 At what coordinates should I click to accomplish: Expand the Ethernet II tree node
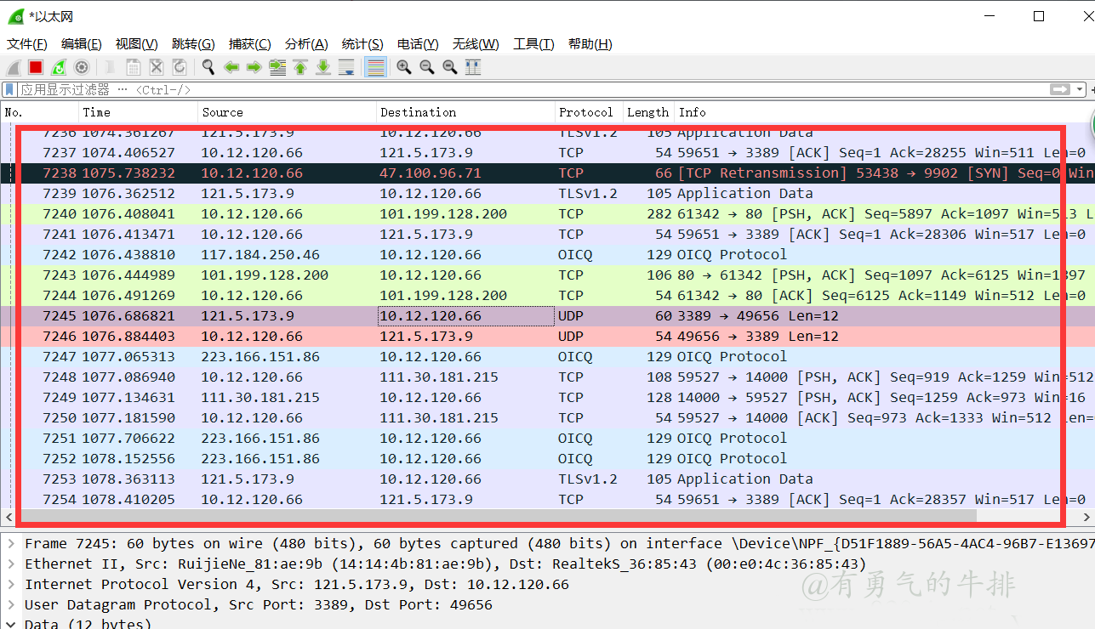tap(11, 564)
